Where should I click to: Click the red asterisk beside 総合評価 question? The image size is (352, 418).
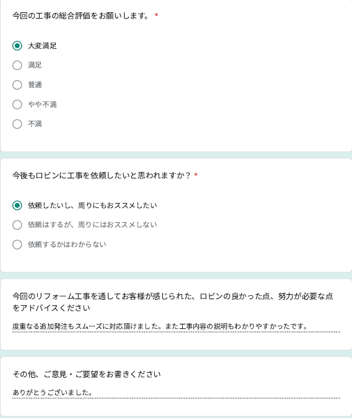pyautogui.click(x=156, y=15)
